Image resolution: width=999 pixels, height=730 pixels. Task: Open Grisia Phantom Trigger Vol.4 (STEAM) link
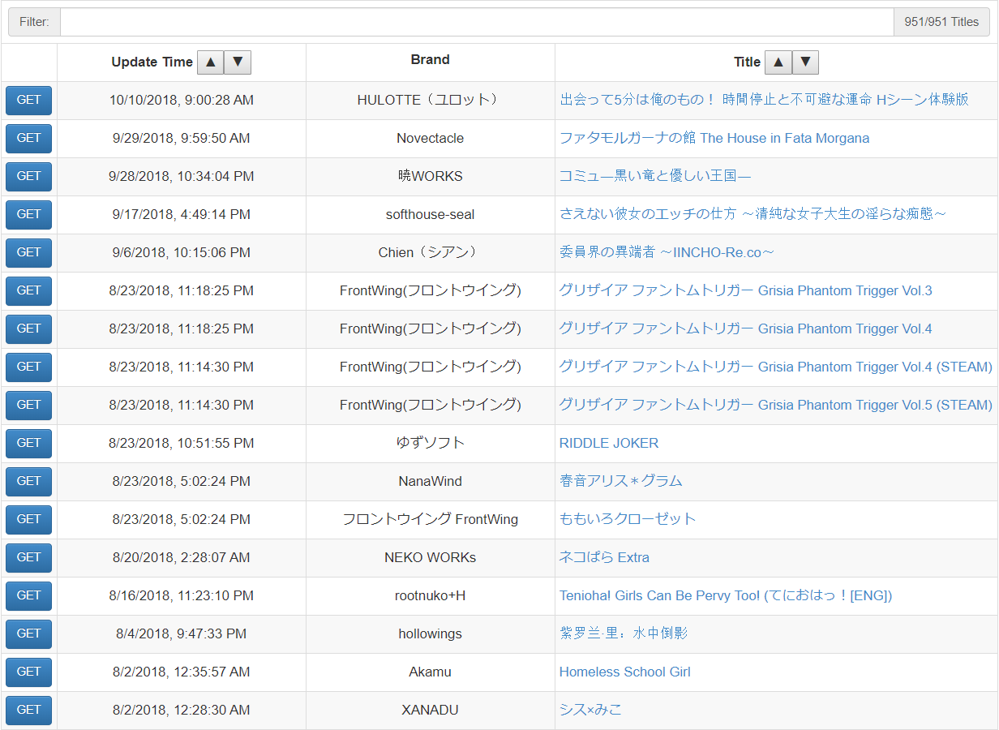point(776,367)
